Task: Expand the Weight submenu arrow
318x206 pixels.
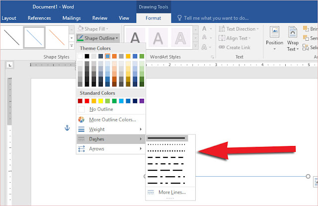Action: pos(141,129)
